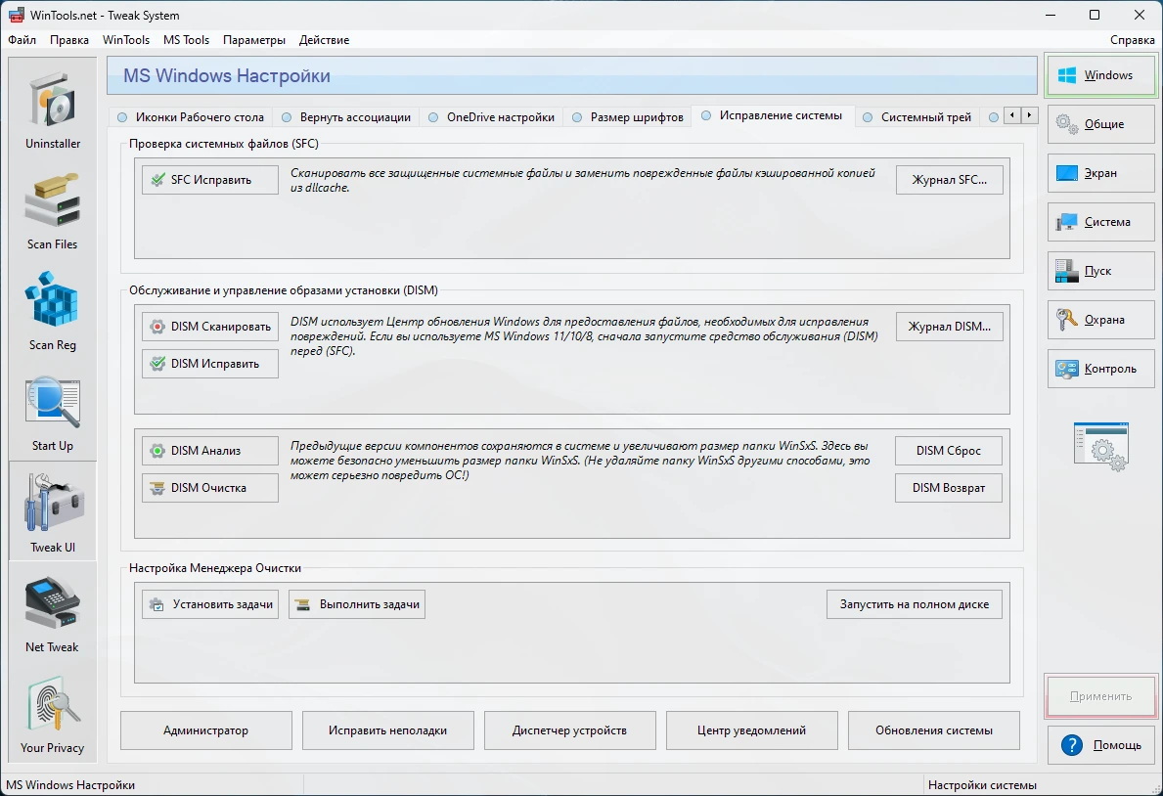Select the Tweak UI tool

click(53, 511)
